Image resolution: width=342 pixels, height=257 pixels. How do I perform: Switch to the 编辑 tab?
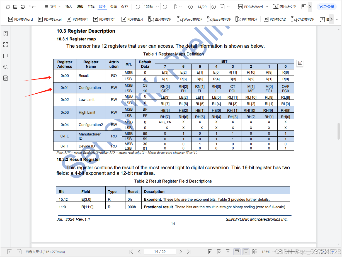(x=80, y=7)
